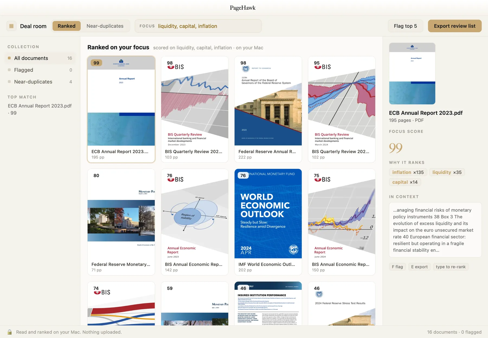Screen dimensions: 488x338
Task: Open the IMF World Economic Outlook card
Action: tap(268, 222)
